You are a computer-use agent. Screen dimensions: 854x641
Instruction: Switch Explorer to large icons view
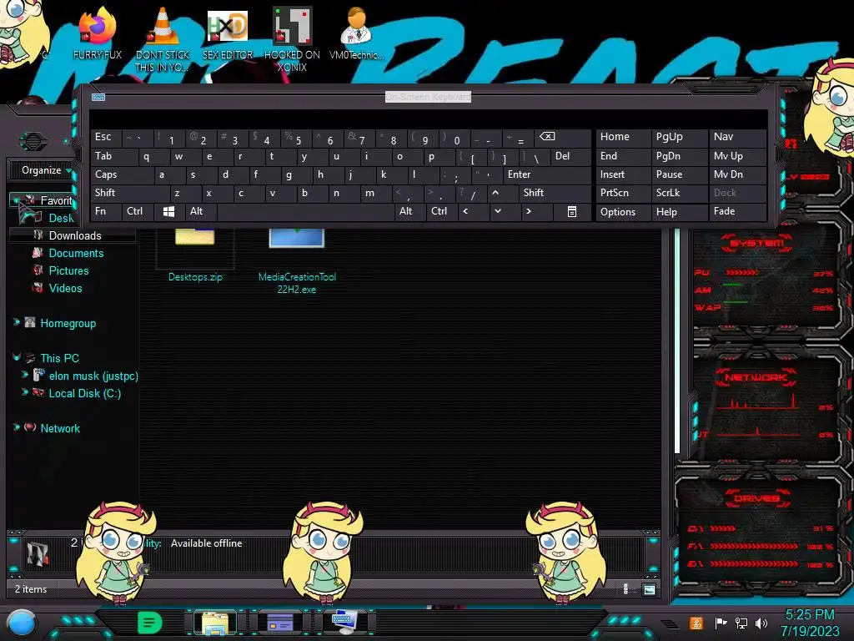[x=649, y=589]
